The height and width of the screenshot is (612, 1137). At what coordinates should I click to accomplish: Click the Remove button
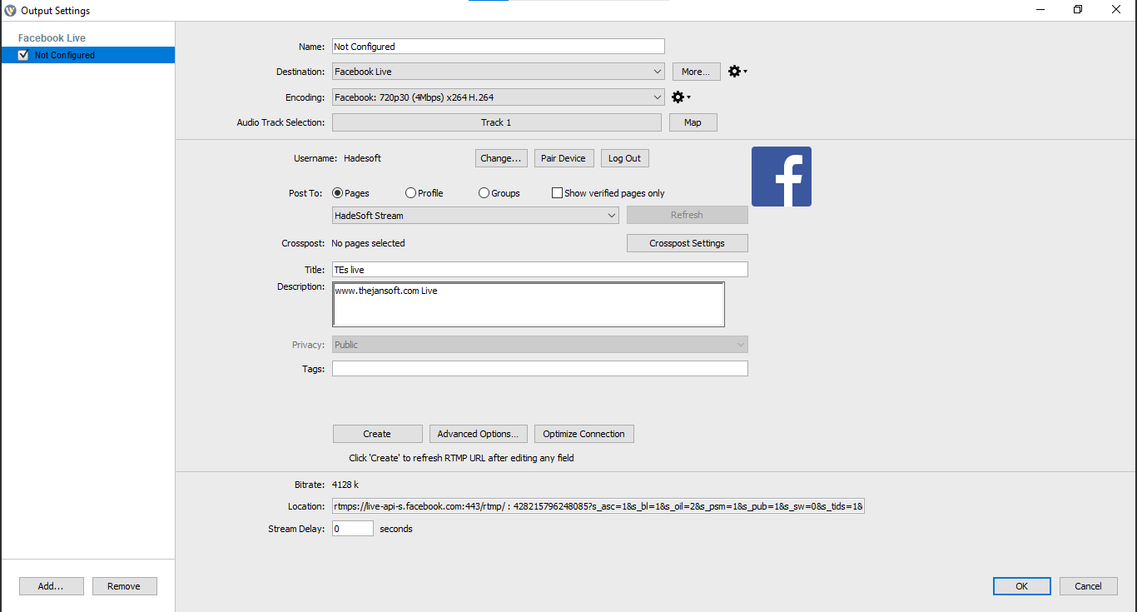click(x=124, y=586)
